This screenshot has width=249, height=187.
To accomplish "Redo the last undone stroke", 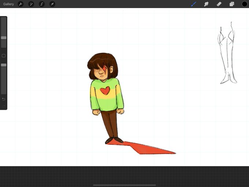I will (x=4, y=106).
